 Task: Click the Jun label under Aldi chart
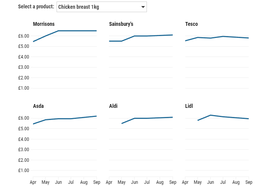click(134, 183)
